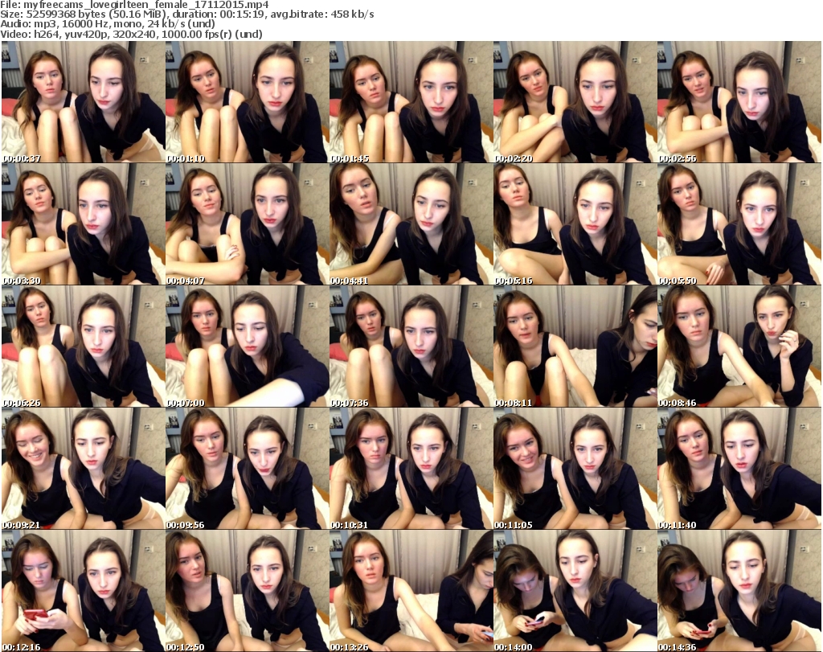Viewport: 823px width, 652px height.
Task: Click the 'Audio: mp3, 16000 Hz' line
Action: coord(108,24)
